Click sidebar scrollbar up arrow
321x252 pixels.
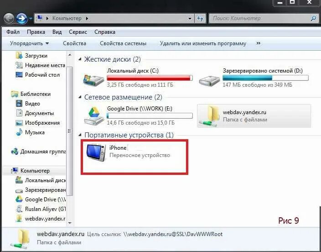pos(70,55)
